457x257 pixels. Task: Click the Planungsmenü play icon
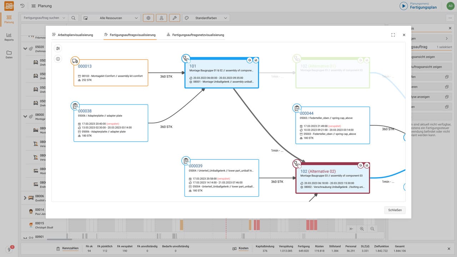click(x=403, y=6)
